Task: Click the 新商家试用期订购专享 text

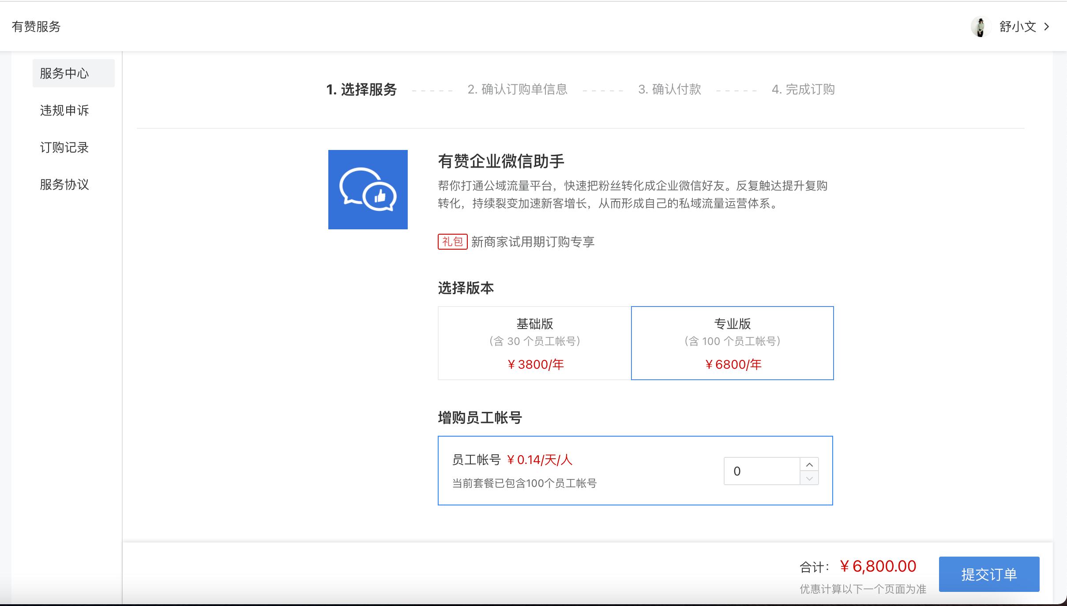Action: [533, 242]
